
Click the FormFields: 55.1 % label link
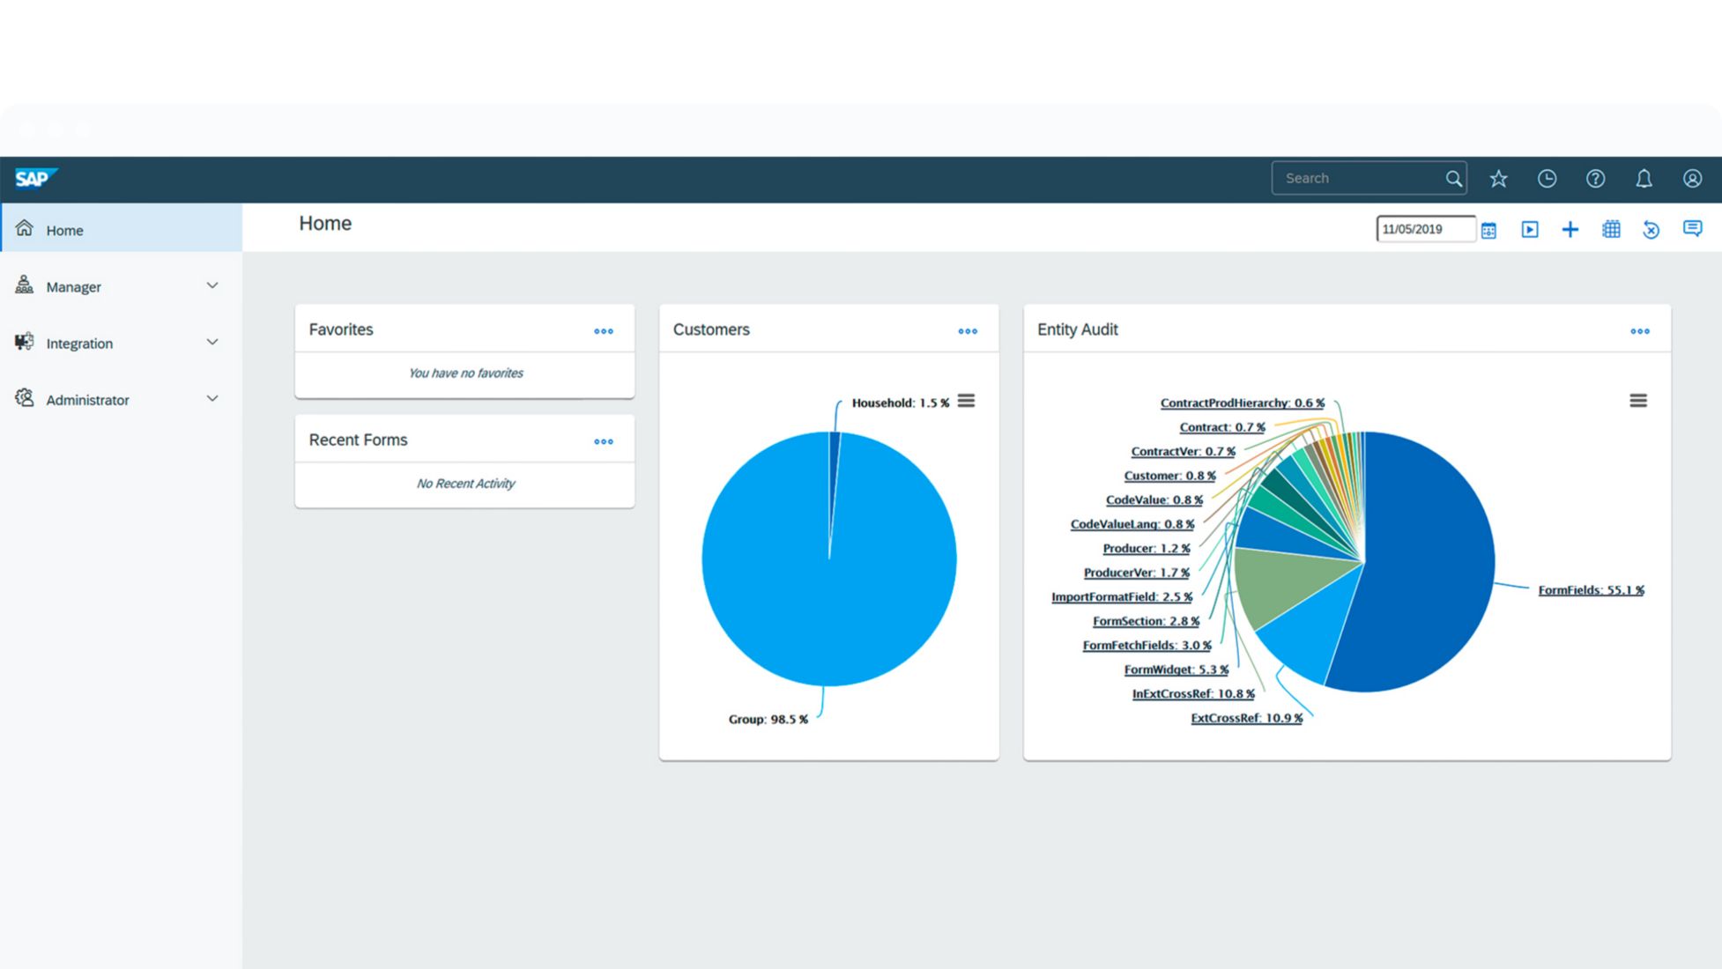coord(1591,590)
